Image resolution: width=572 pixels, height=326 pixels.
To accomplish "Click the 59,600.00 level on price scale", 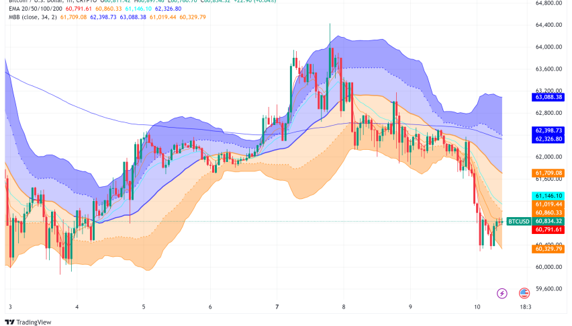I will [549, 288].
